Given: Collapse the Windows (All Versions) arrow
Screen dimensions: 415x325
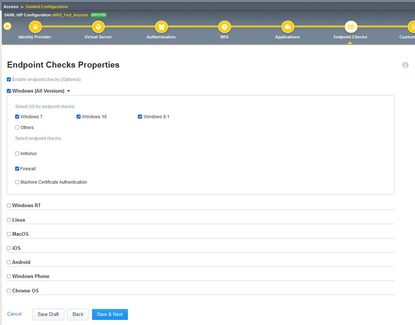Looking at the screenshot, I should point(69,91).
